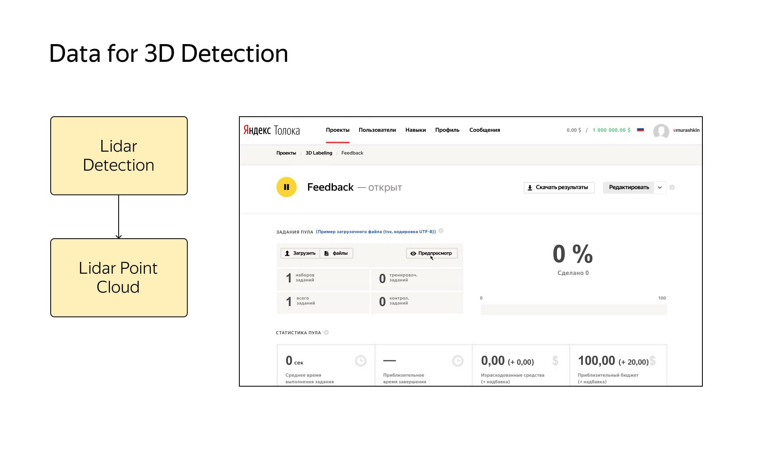Pause the Feedback pool with yellow button
The height and width of the screenshot is (460, 758).
(x=286, y=187)
